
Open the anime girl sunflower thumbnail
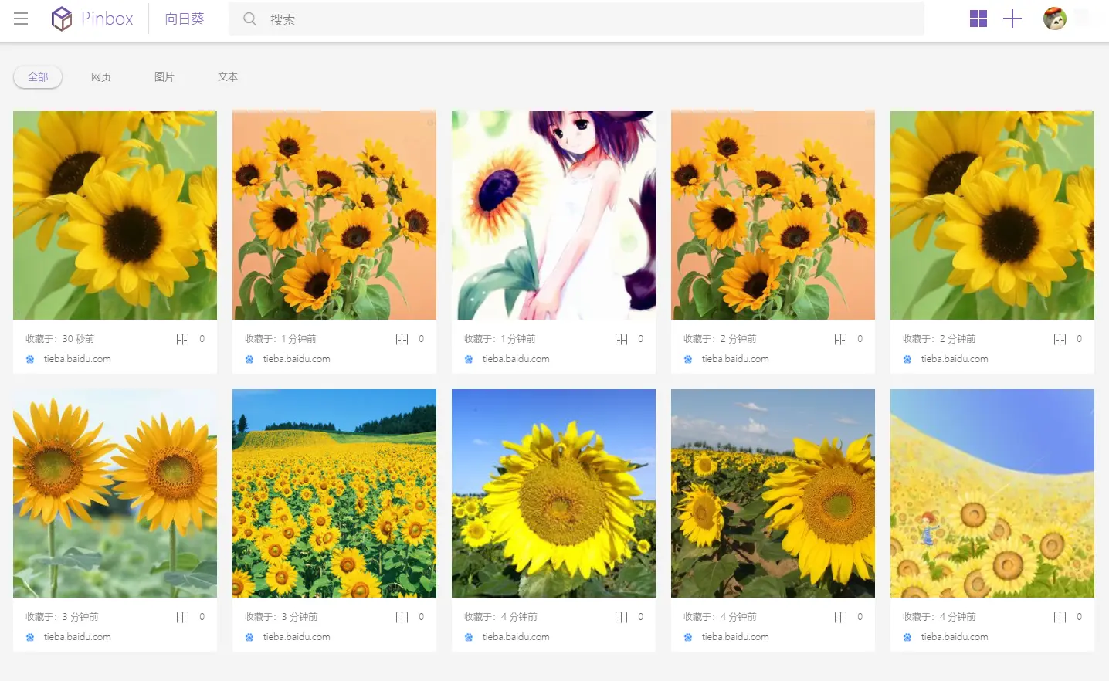point(554,215)
